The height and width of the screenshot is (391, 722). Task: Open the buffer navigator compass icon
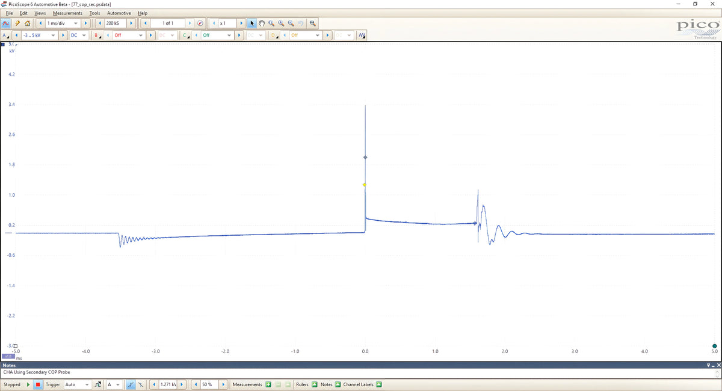click(x=200, y=23)
